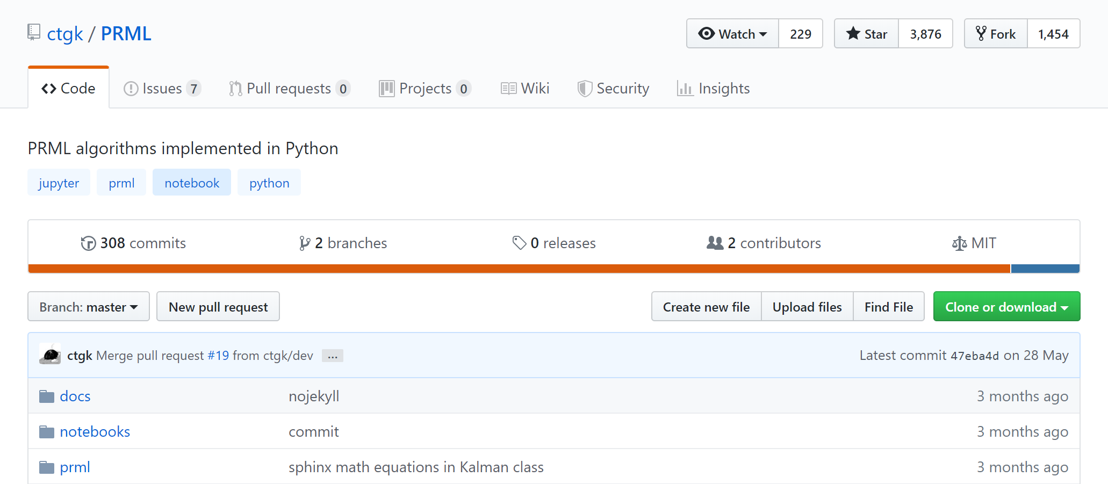This screenshot has height=484, width=1108.
Task: Click the board icon on Projects tab
Action: tap(386, 89)
